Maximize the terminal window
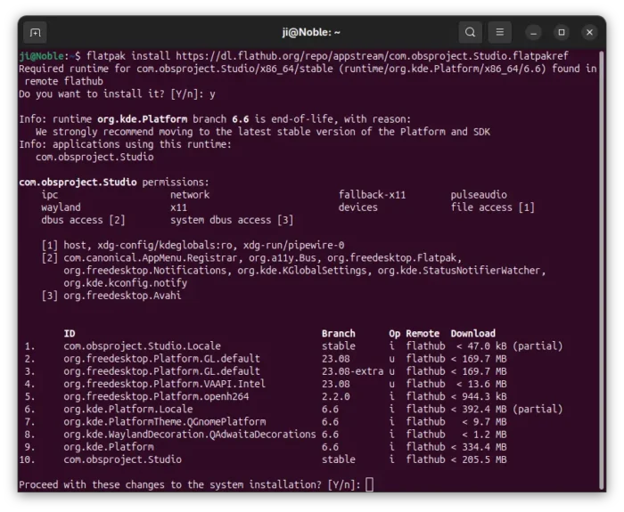 tap(562, 33)
